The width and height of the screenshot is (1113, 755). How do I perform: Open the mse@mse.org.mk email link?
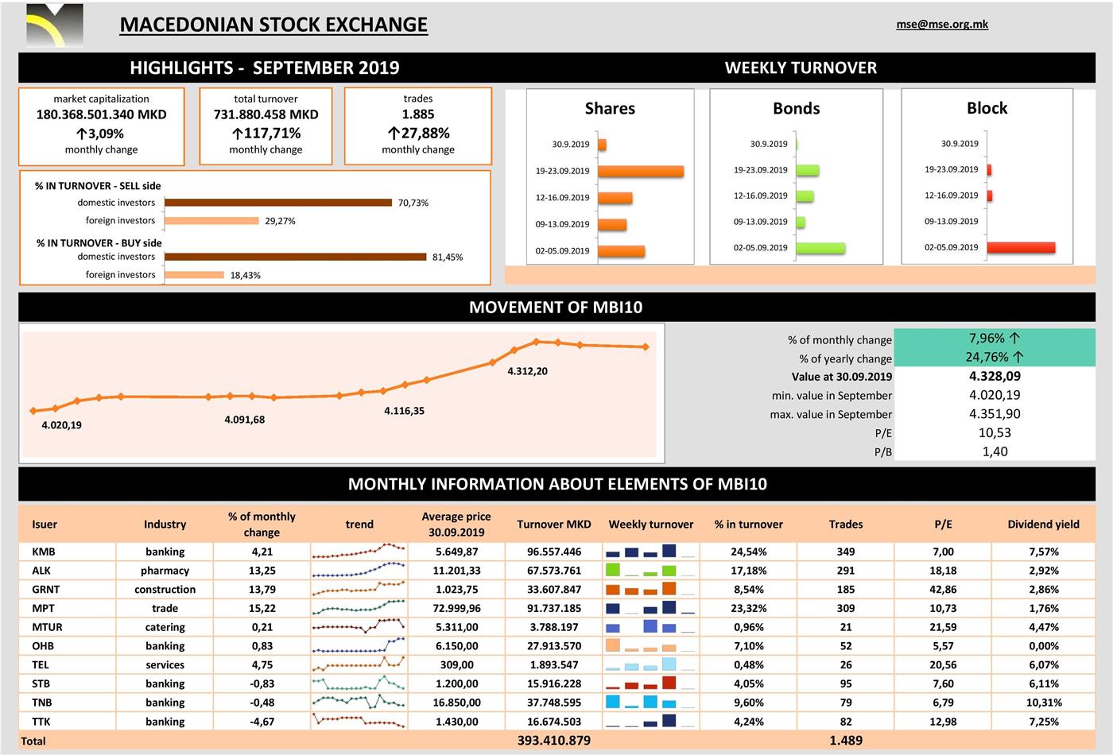[941, 24]
